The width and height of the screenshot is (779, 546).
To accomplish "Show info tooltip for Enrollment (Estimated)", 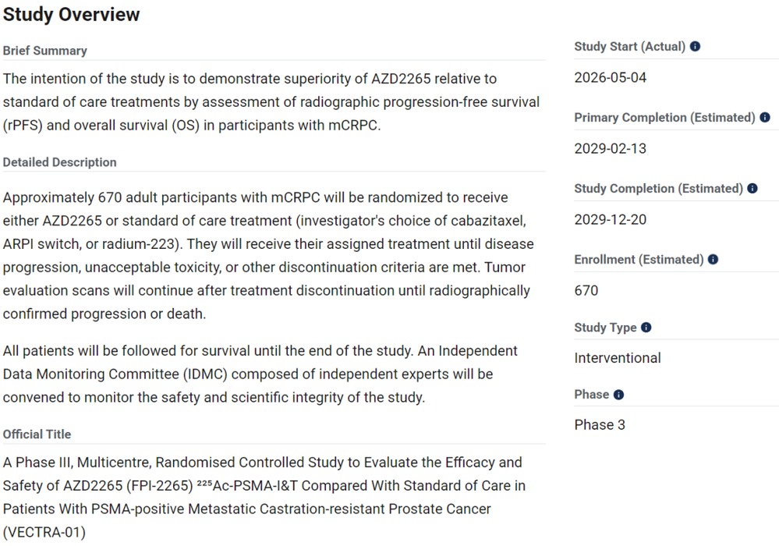I will click(713, 259).
